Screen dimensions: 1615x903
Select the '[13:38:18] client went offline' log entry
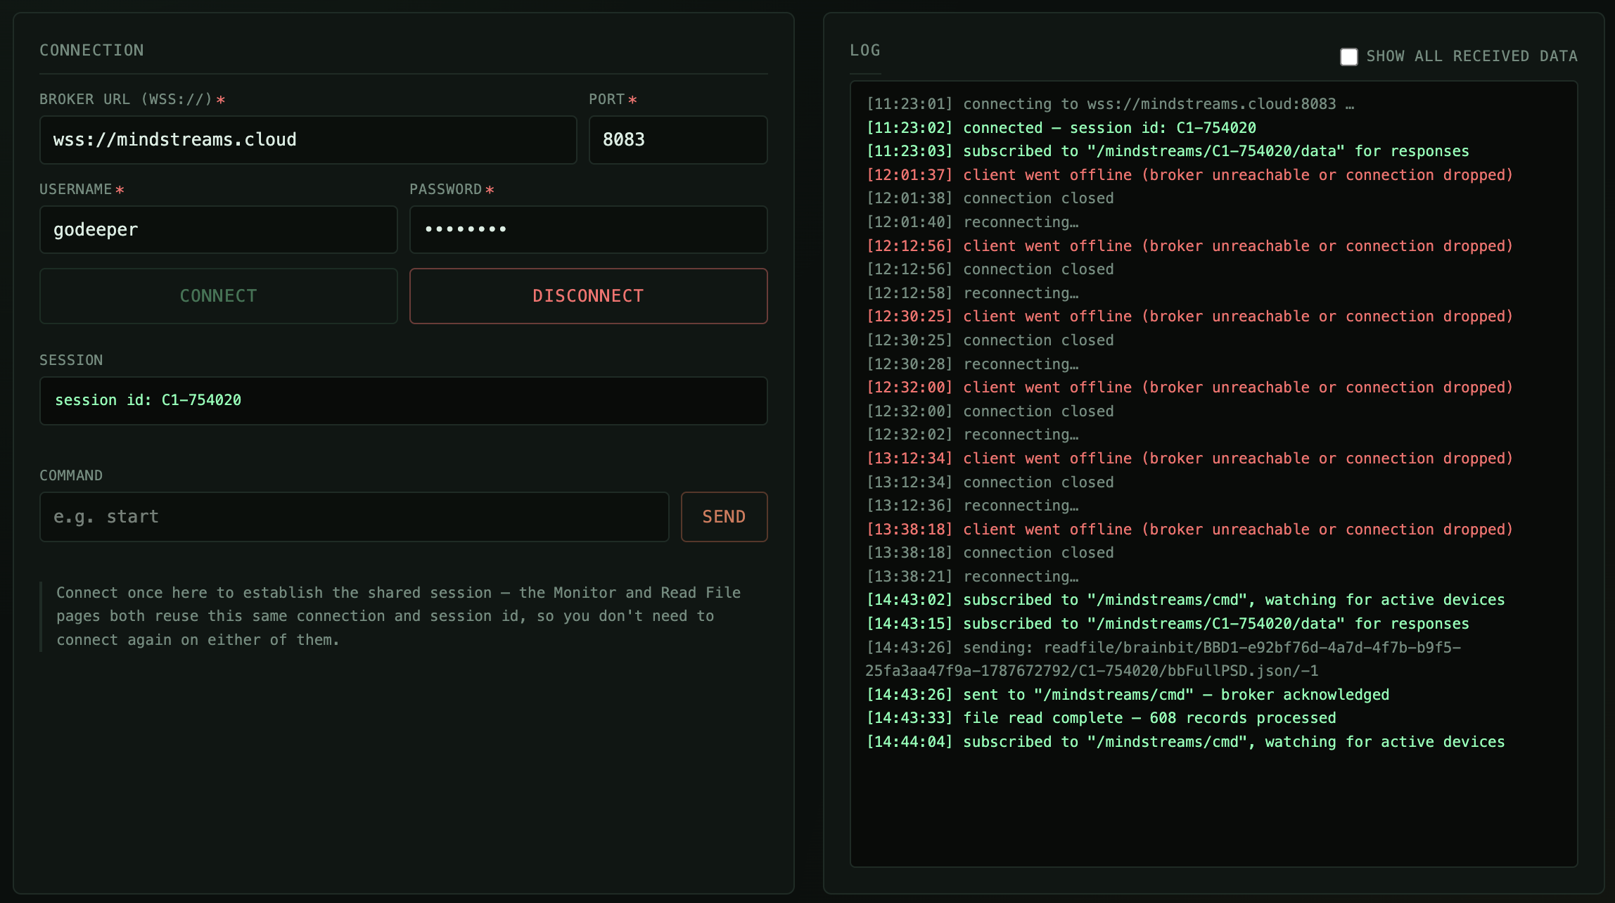(1189, 530)
